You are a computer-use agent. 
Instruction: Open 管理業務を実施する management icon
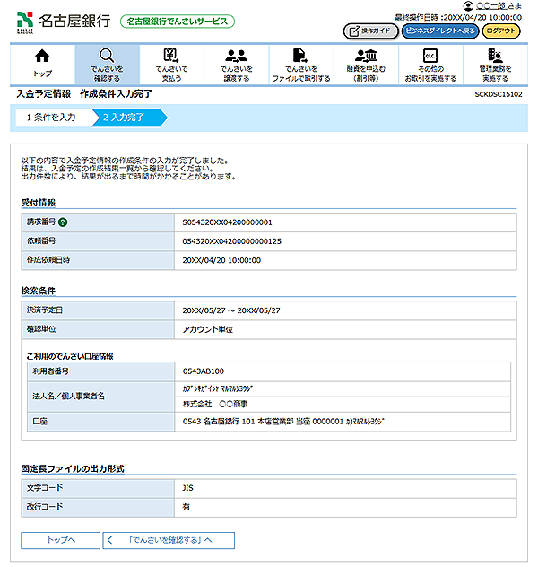(495, 57)
